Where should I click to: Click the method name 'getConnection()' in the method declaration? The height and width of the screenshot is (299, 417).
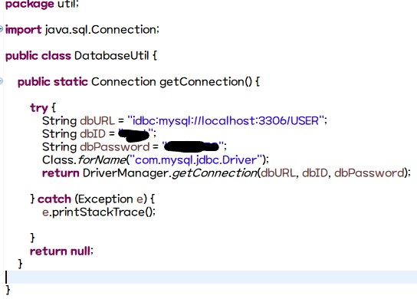(205, 82)
